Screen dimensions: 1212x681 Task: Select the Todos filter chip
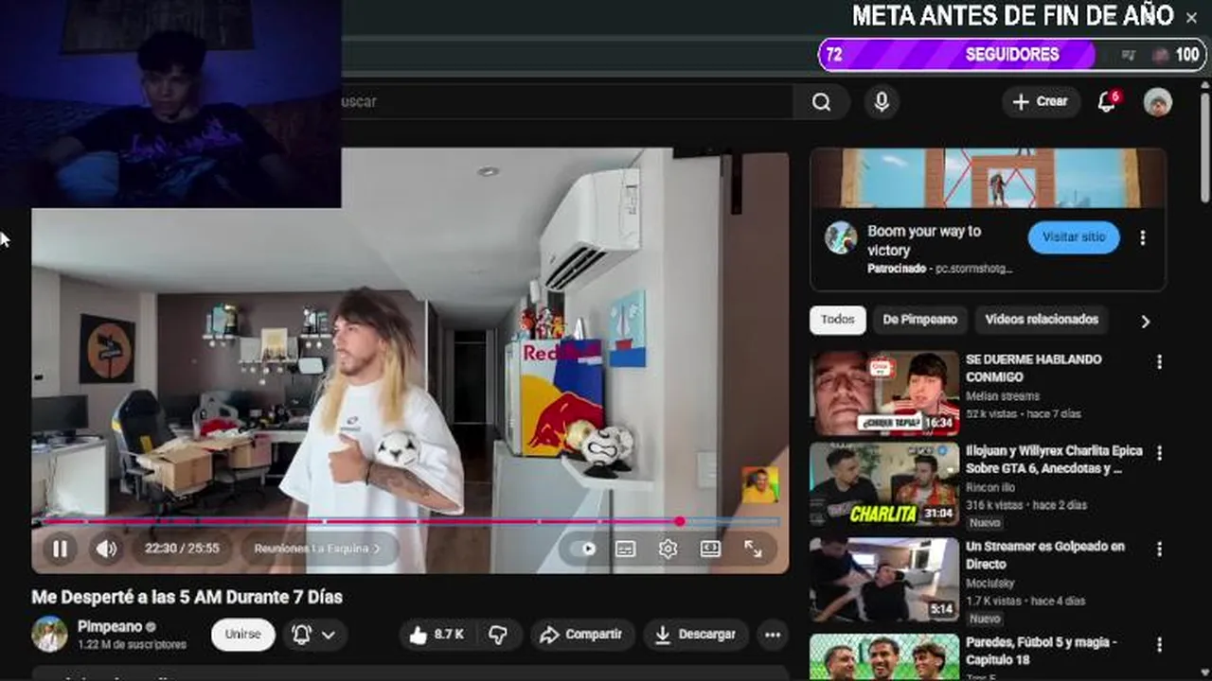coord(837,320)
